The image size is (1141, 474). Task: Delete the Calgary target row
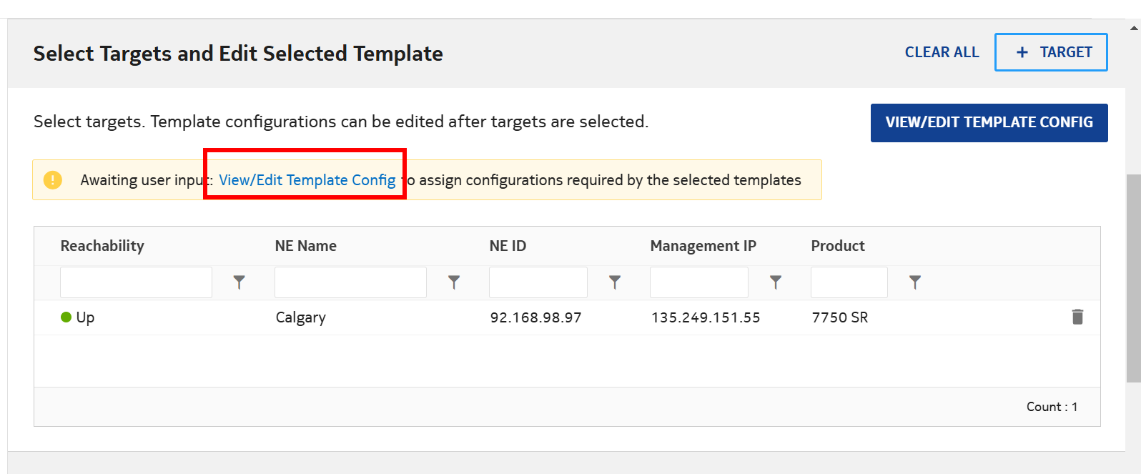(x=1077, y=317)
